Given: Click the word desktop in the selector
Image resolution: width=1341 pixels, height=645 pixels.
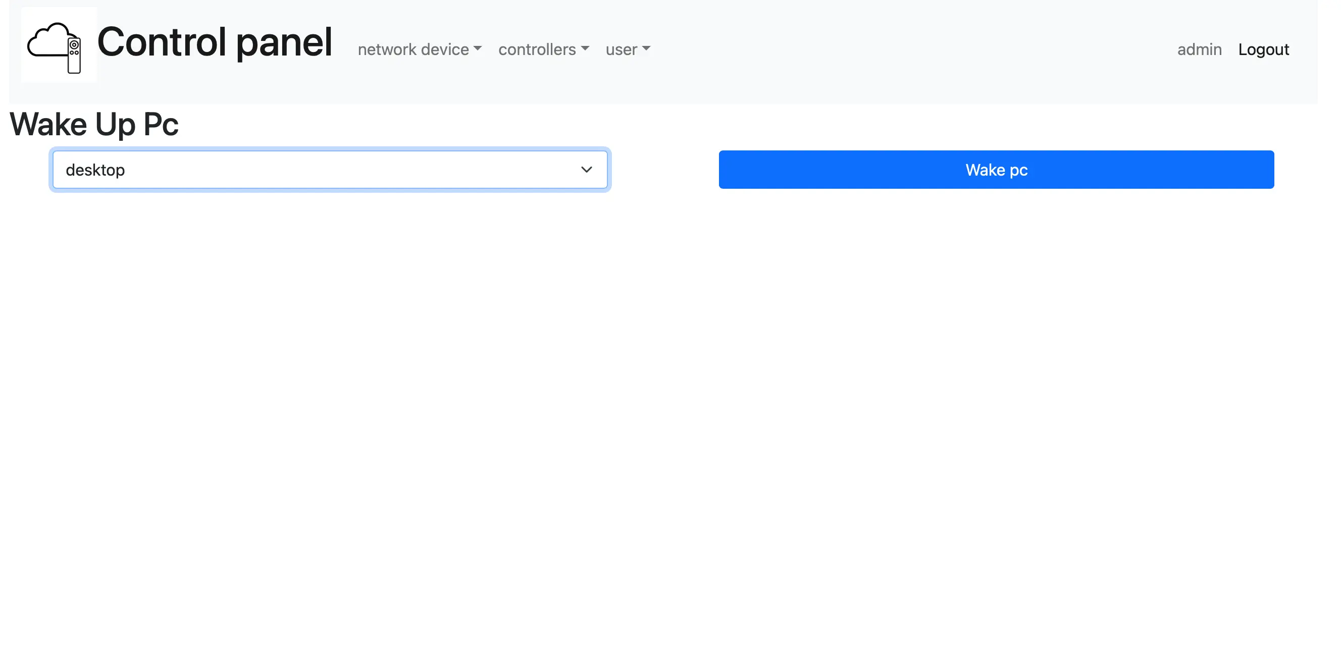Looking at the screenshot, I should [x=95, y=170].
